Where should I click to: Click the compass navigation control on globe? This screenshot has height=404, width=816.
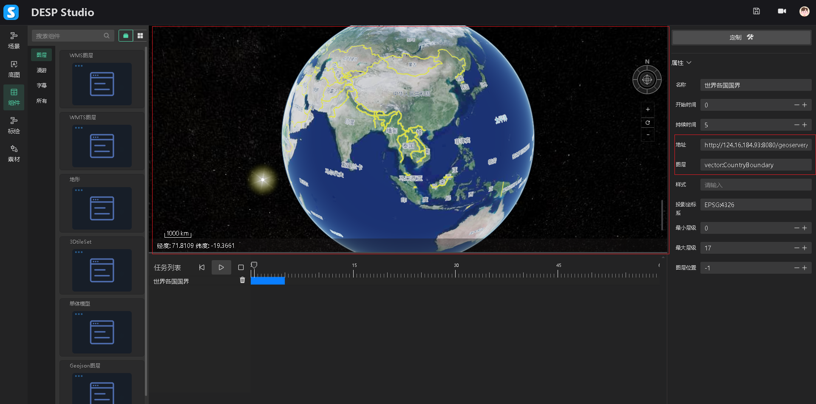(647, 80)
